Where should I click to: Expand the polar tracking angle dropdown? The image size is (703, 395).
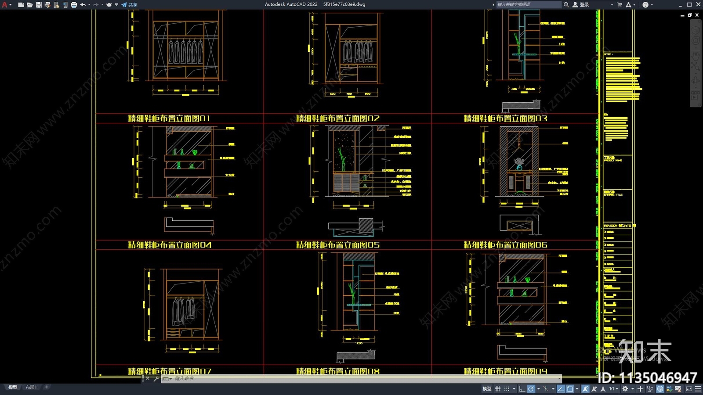pyautogui.click(x=538, y=389)
